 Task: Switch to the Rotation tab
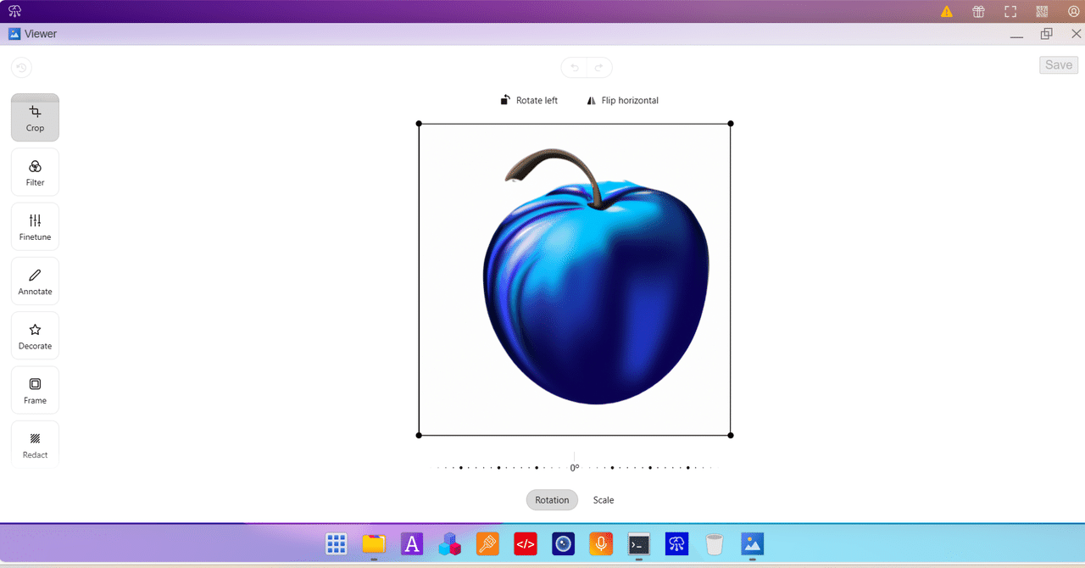(552, 499)
